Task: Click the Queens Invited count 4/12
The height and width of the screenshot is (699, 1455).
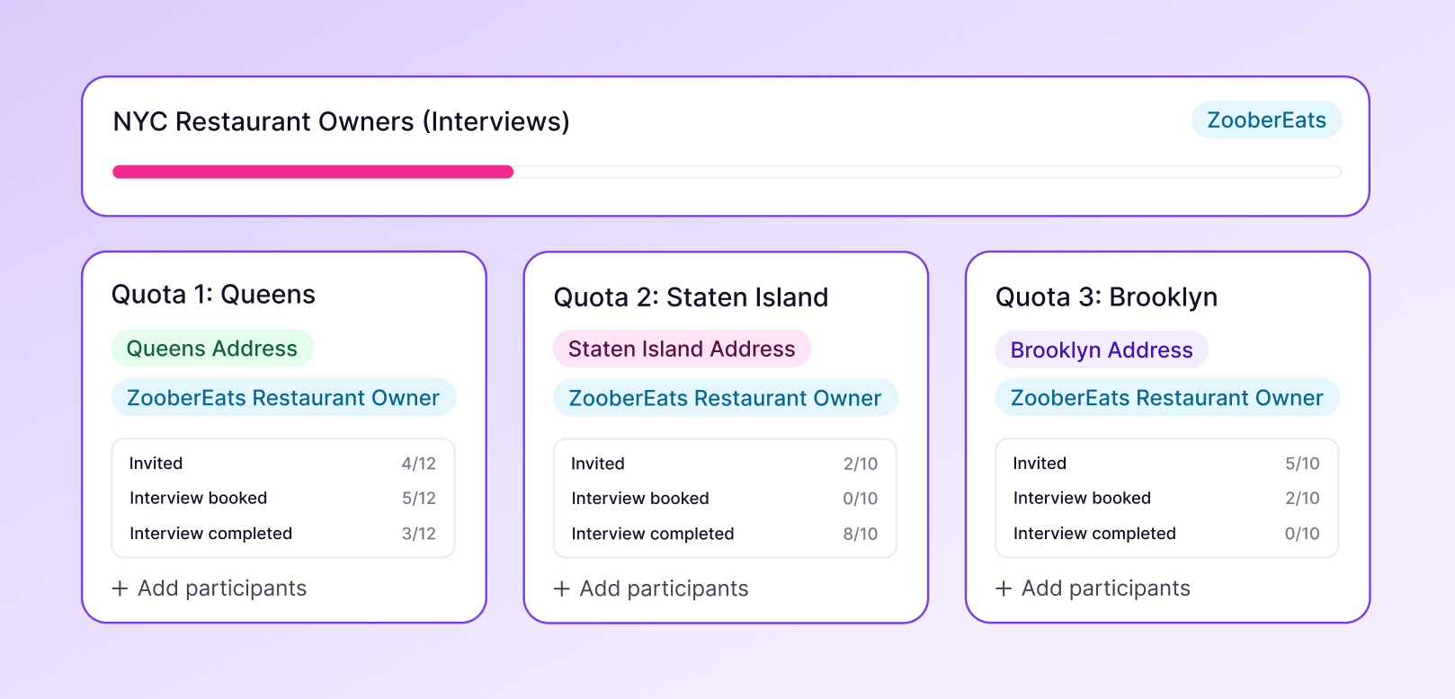Action: tap(419, 464)
